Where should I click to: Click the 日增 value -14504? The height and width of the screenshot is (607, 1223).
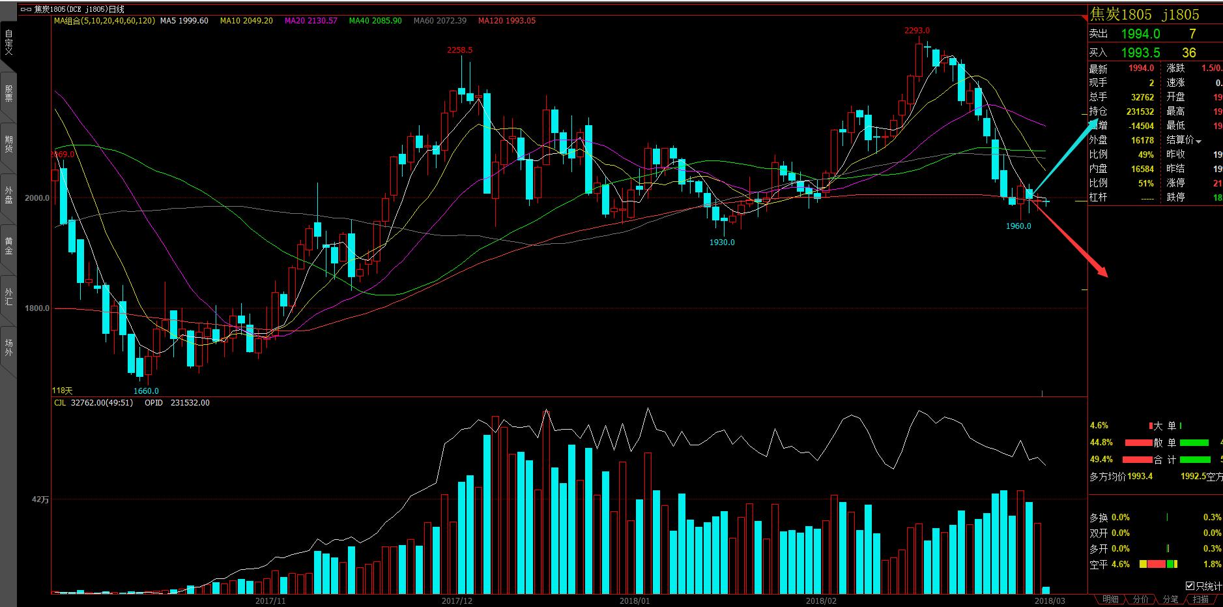pyautogui.click(x=1141, y=126)
